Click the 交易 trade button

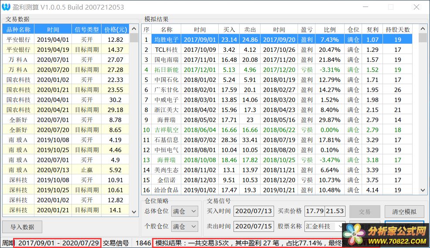coord(365,211)
